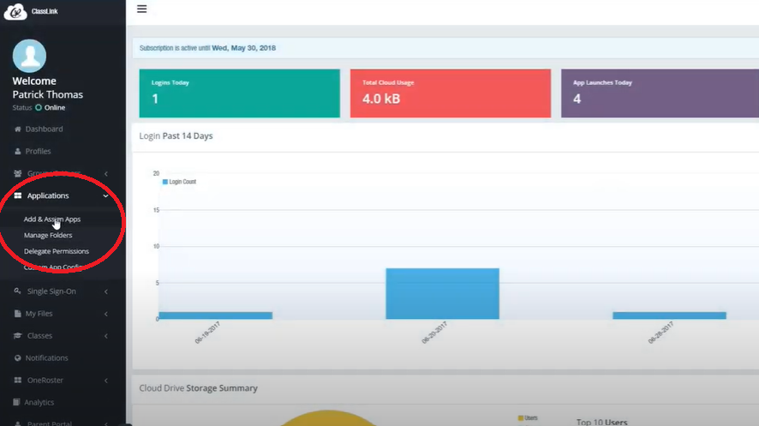Image resolution: width=759 pixels, height=426 pixels.
Task: Click the App Launches Today purple card
Action: click(660, 93)
